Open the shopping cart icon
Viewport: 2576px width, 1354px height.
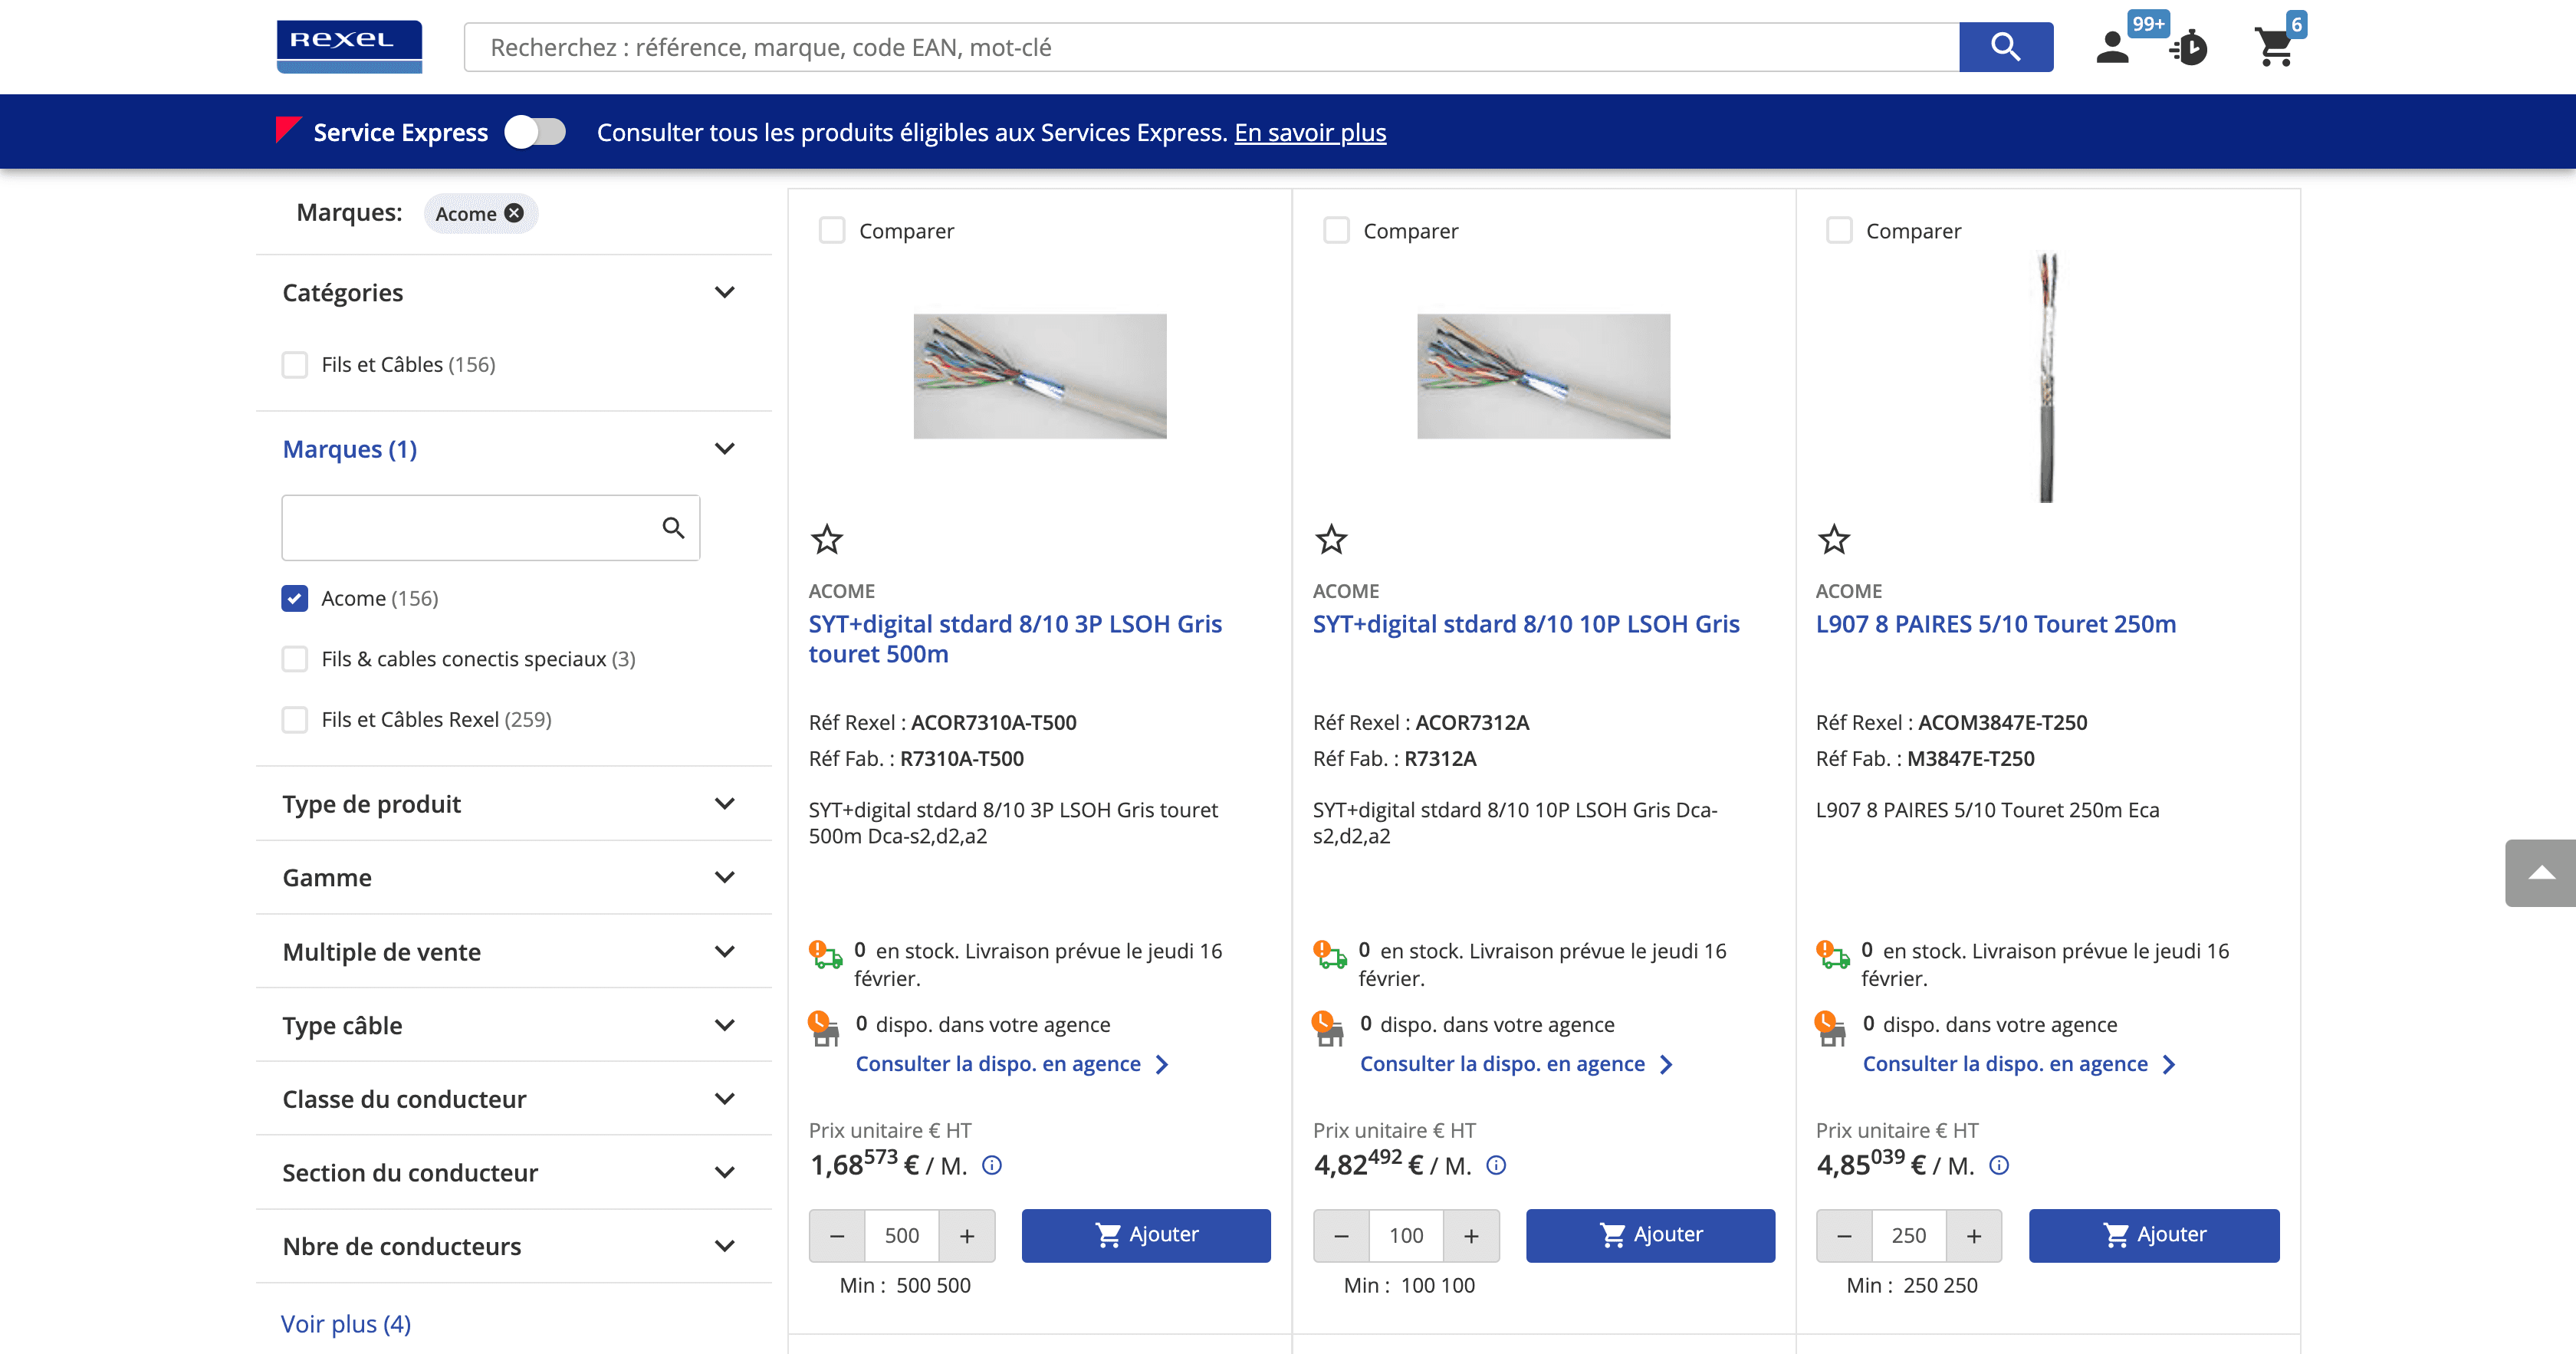(x=2275, y=47)
